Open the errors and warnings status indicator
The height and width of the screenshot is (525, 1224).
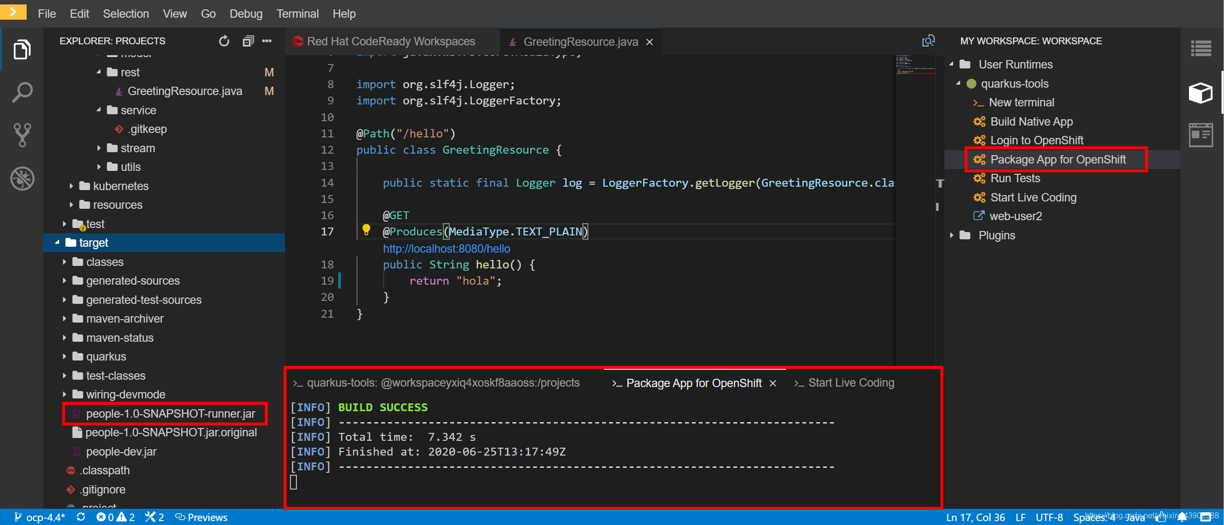[x=115, y=517]
